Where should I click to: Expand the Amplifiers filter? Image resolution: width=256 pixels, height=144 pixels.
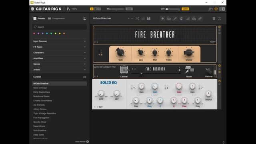pyautogui.click(x=60, y=58)
